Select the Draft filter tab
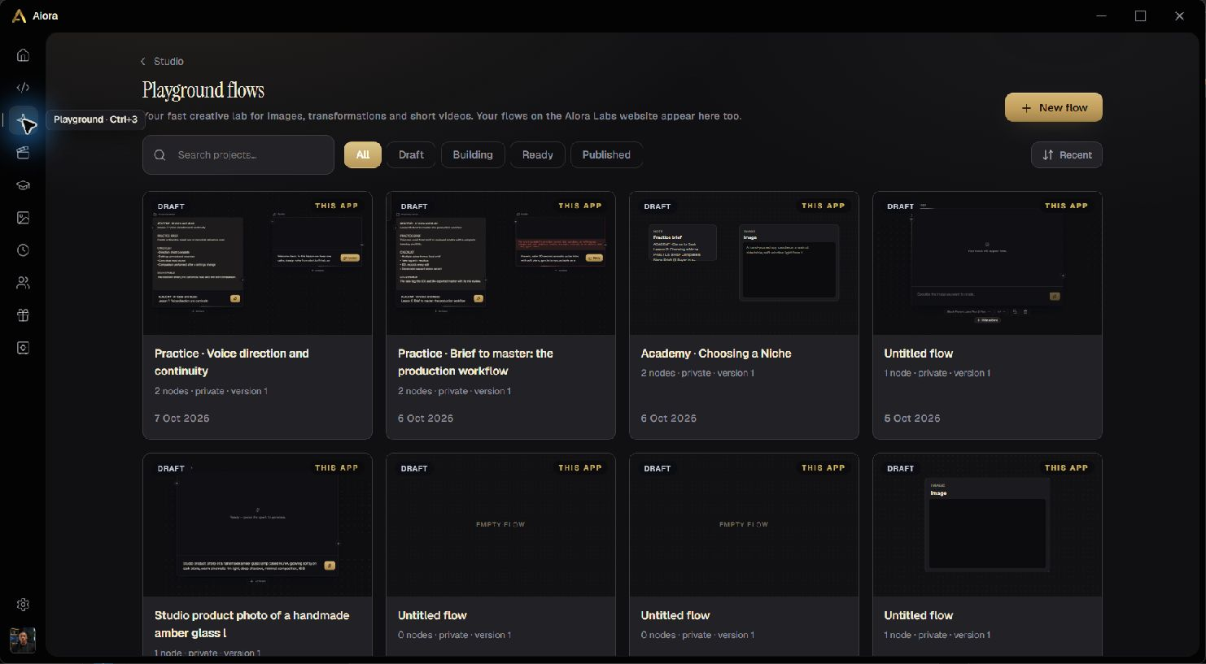 pos(411,155)
